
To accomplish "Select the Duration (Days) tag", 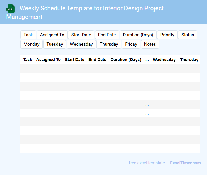I will [138, 35].
